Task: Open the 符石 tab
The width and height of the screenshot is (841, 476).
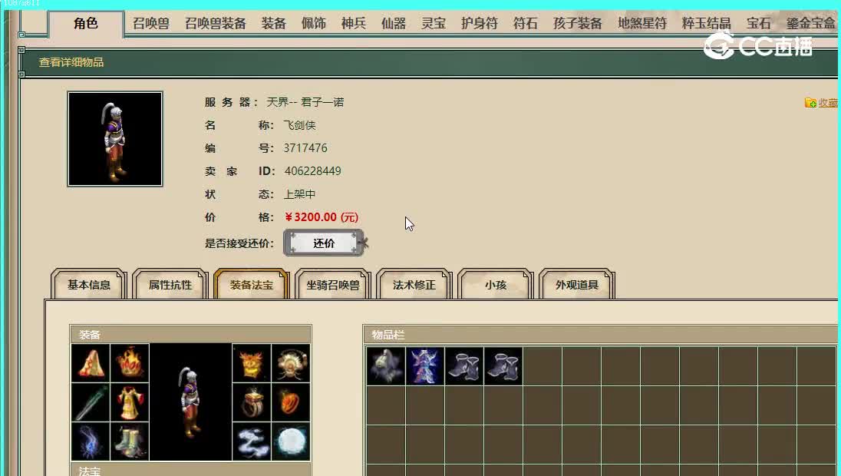Action: pos(526,24)
